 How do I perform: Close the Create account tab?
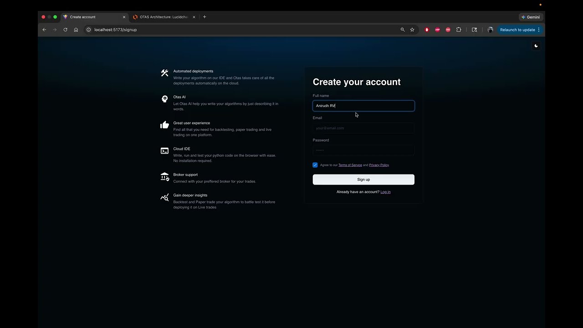coord(124,17)
